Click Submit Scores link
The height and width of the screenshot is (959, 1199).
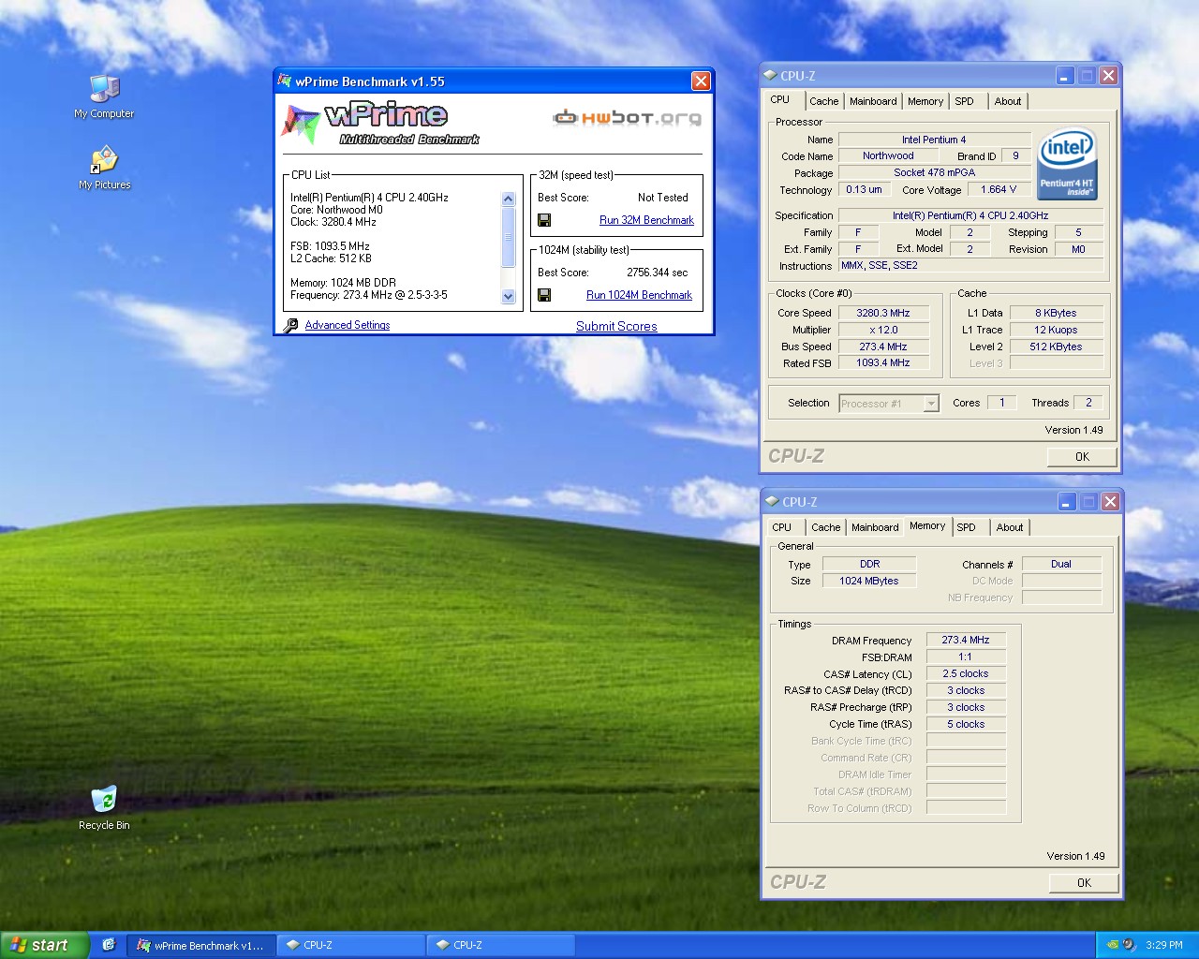(616, 326)
